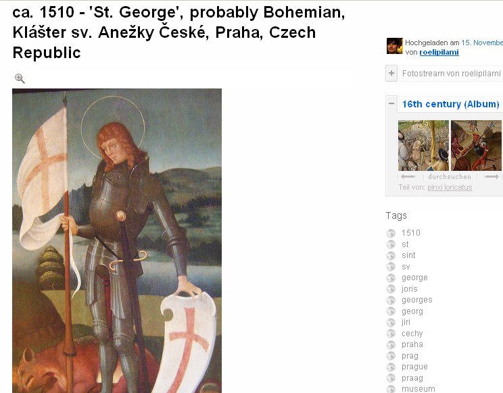Collapse the 16th century album panel

(391, 103)
